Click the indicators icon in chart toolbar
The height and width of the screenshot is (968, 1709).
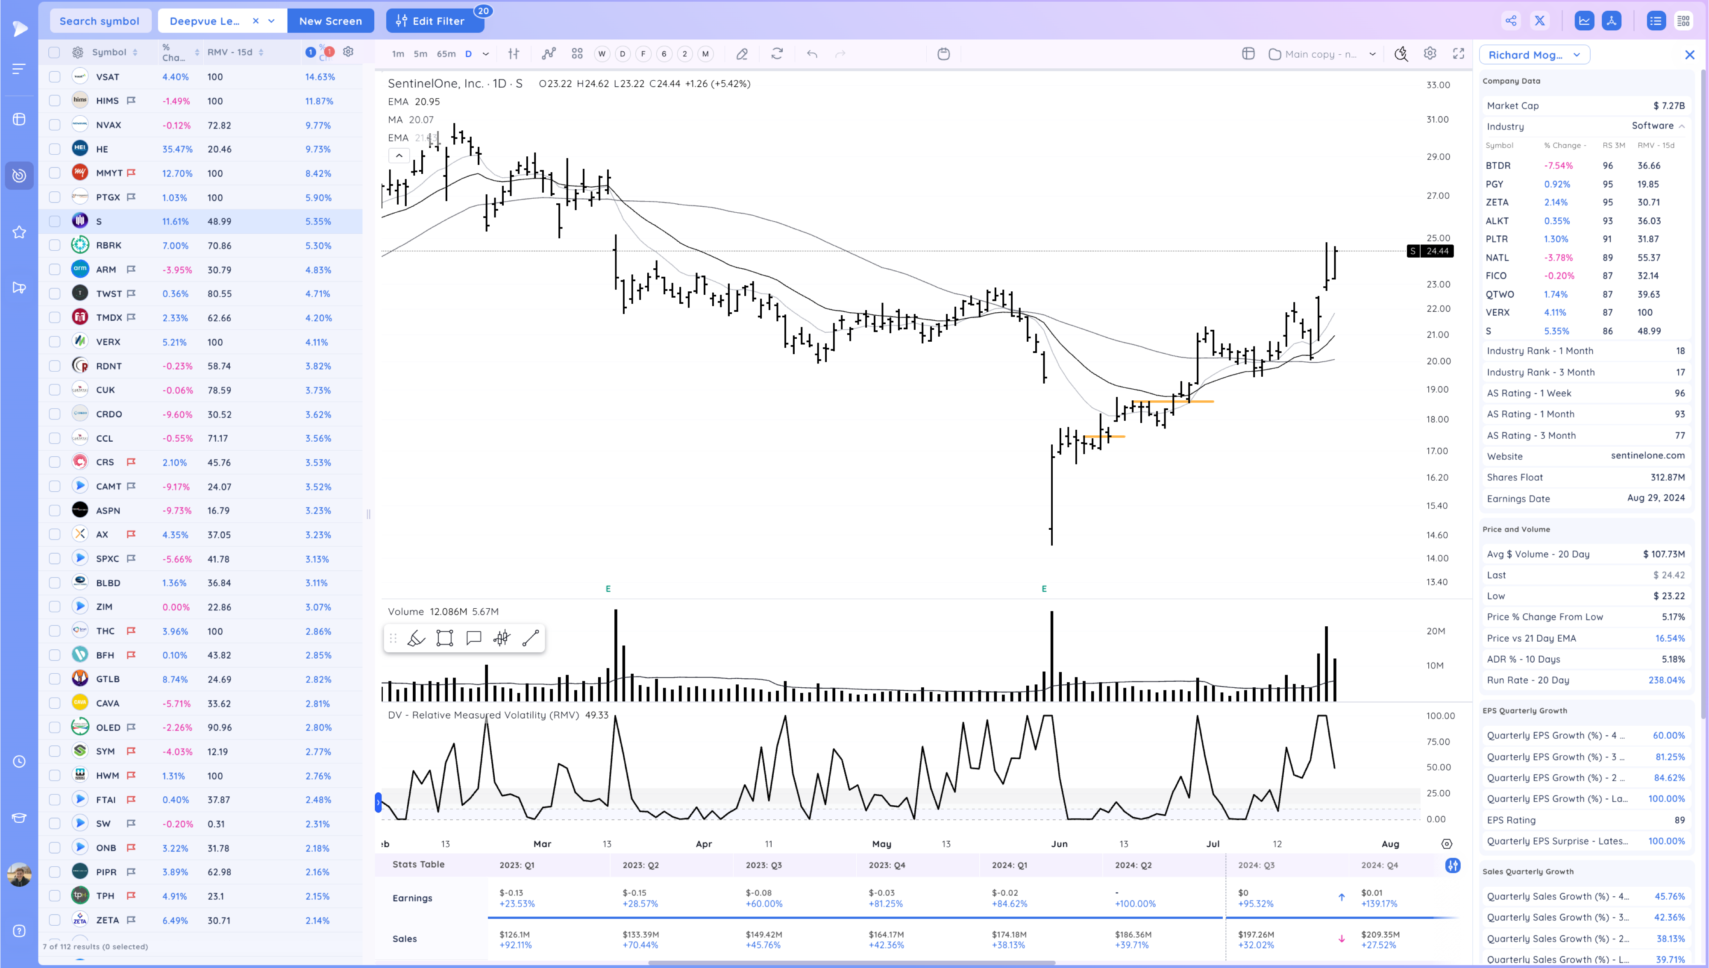click(549, 54)
